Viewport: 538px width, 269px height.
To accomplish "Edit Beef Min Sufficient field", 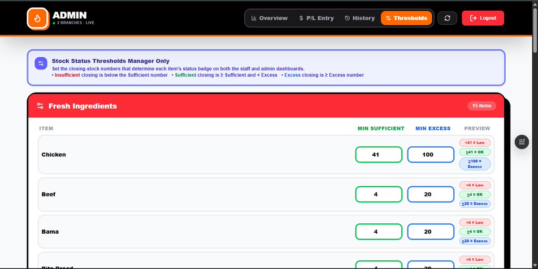I will coord(379,194).
